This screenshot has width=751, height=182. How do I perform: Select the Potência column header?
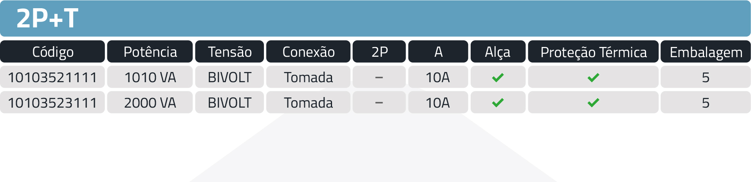tap(150, 52)
